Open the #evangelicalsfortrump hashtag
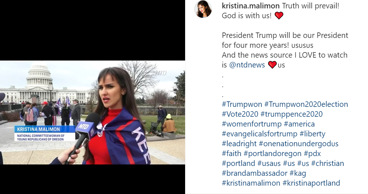This screenshot has width=368, height=194. coord(260,133)
